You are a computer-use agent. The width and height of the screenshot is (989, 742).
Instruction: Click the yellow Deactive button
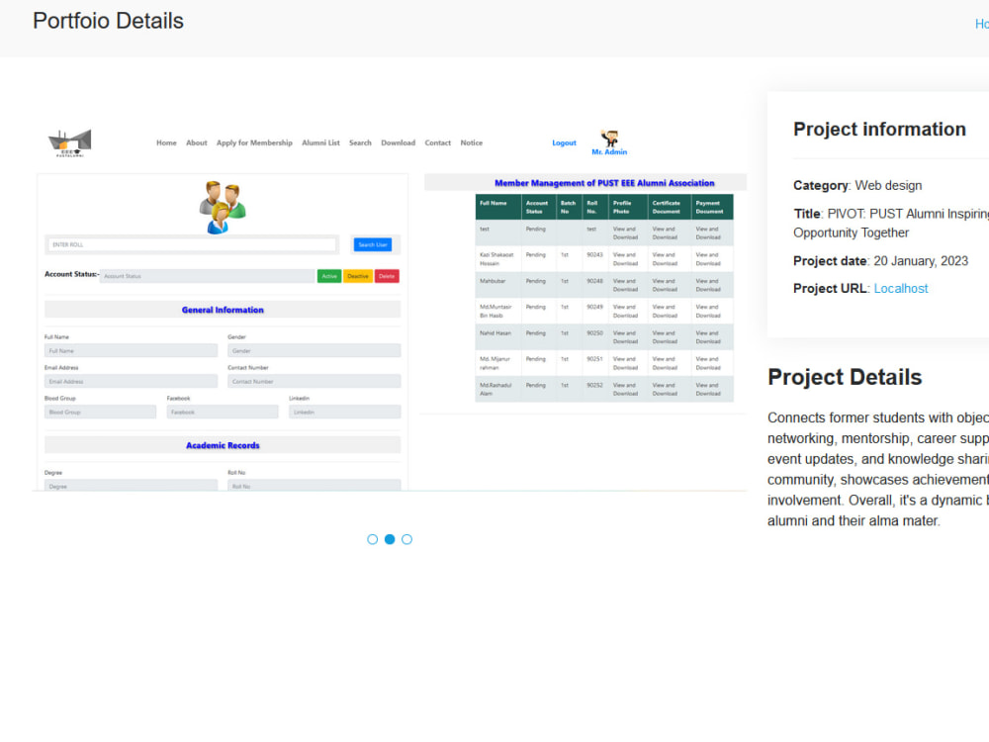[x=358, y=276]
